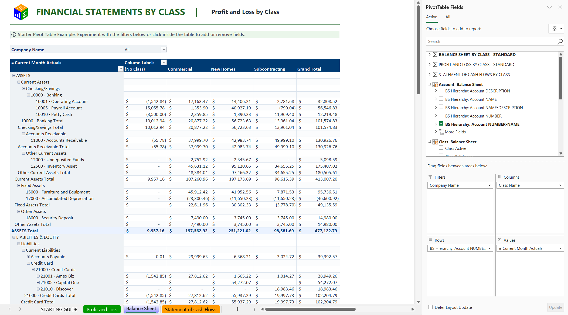Switch to the Profit and Loss sheet
Image resolution: width=568 pixels, height=315 pixels.
pyautogui.click(x=102, y=309)
